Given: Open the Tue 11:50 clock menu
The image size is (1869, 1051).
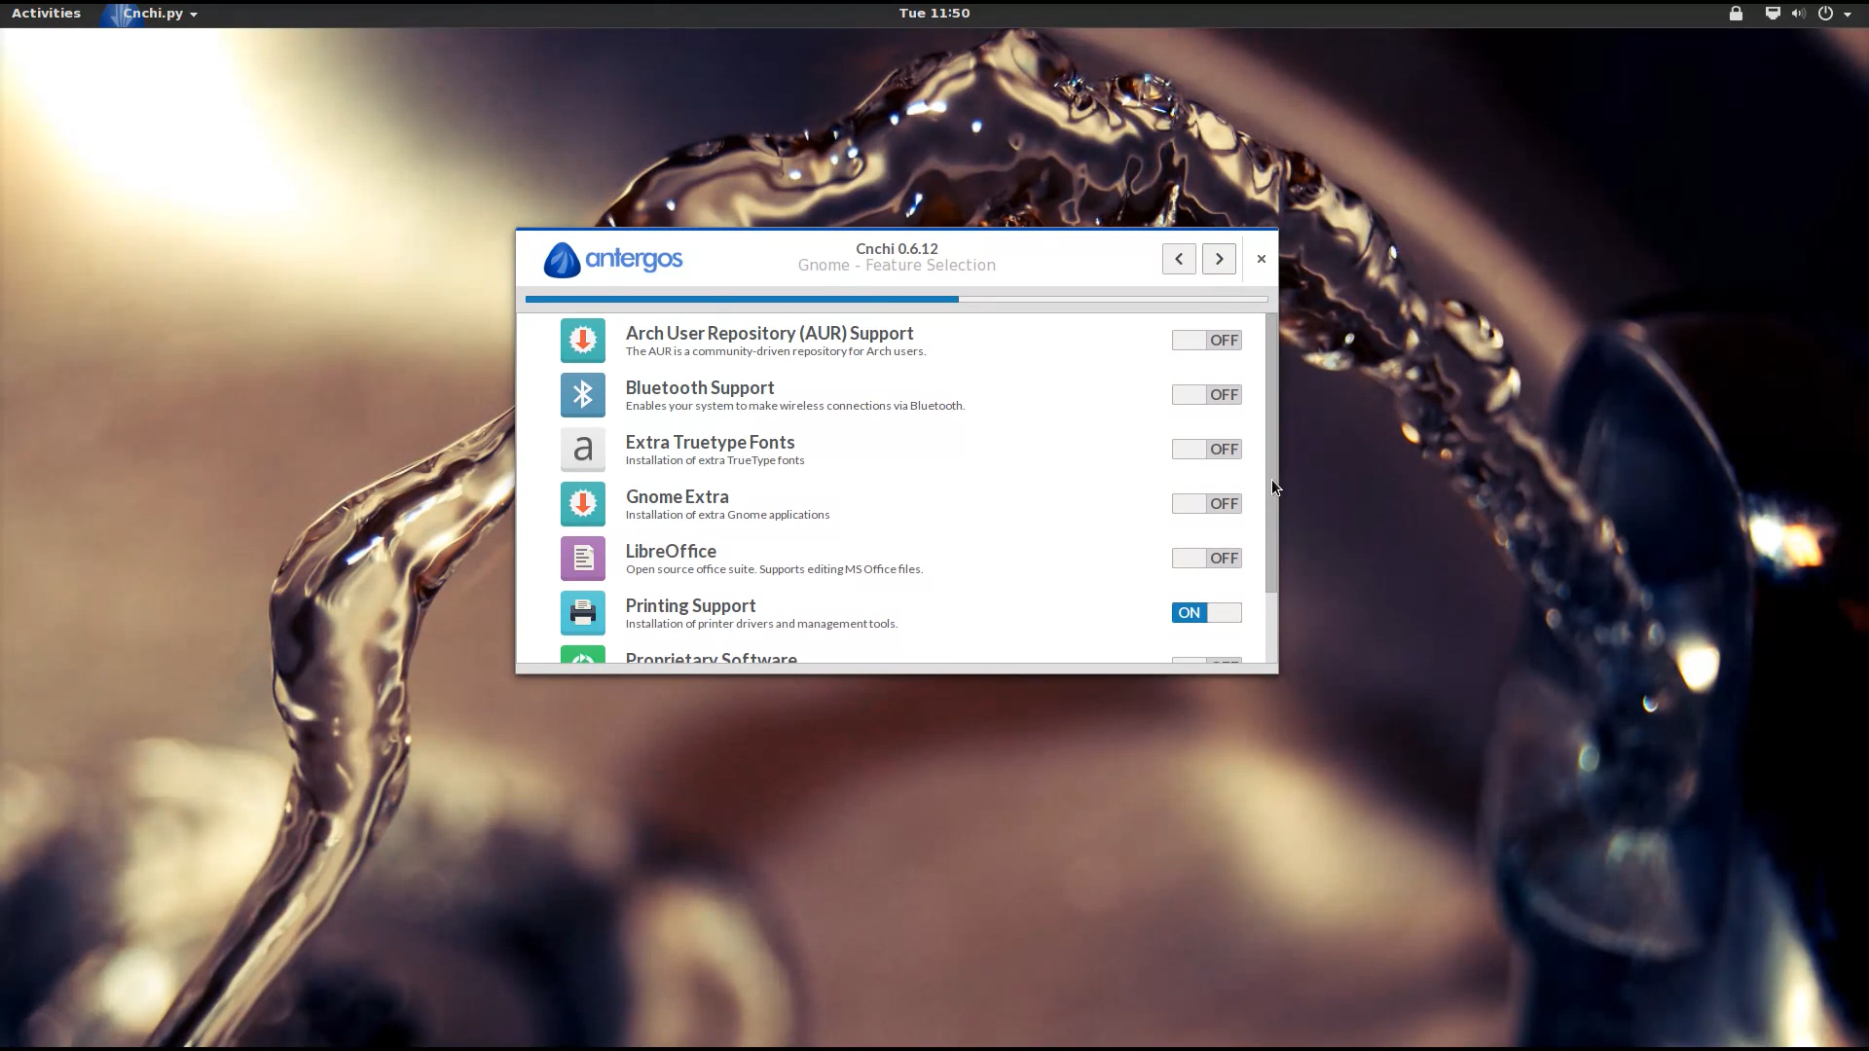Looking at the screenshot, I should coord(934,14).
